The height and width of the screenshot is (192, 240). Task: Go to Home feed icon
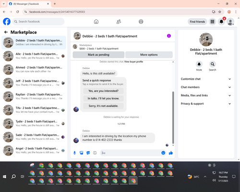[96, 22]
